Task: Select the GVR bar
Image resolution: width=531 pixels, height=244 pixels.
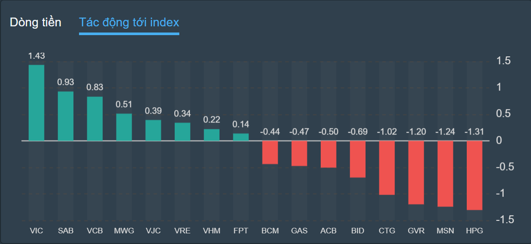Action: [x=416, y=172]
